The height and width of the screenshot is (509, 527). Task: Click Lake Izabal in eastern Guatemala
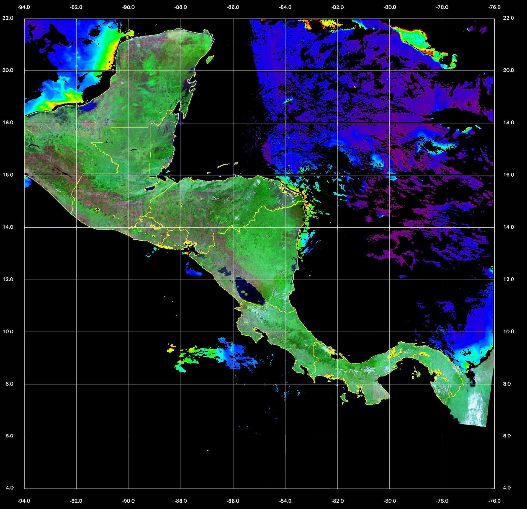(150, 188)
